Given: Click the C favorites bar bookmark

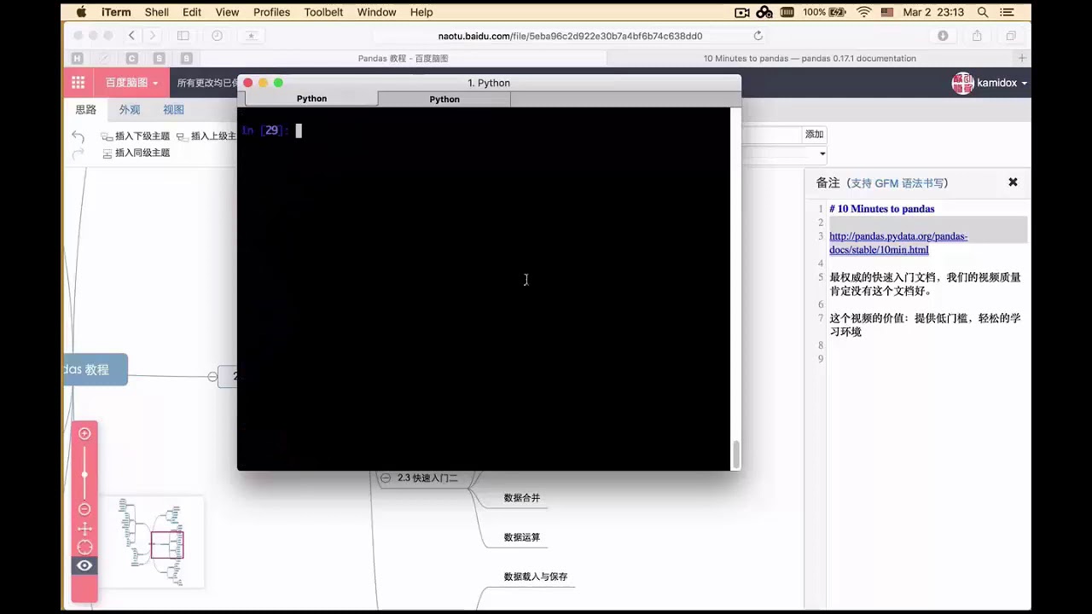Looking at the screenshot, I should [131, 58].
